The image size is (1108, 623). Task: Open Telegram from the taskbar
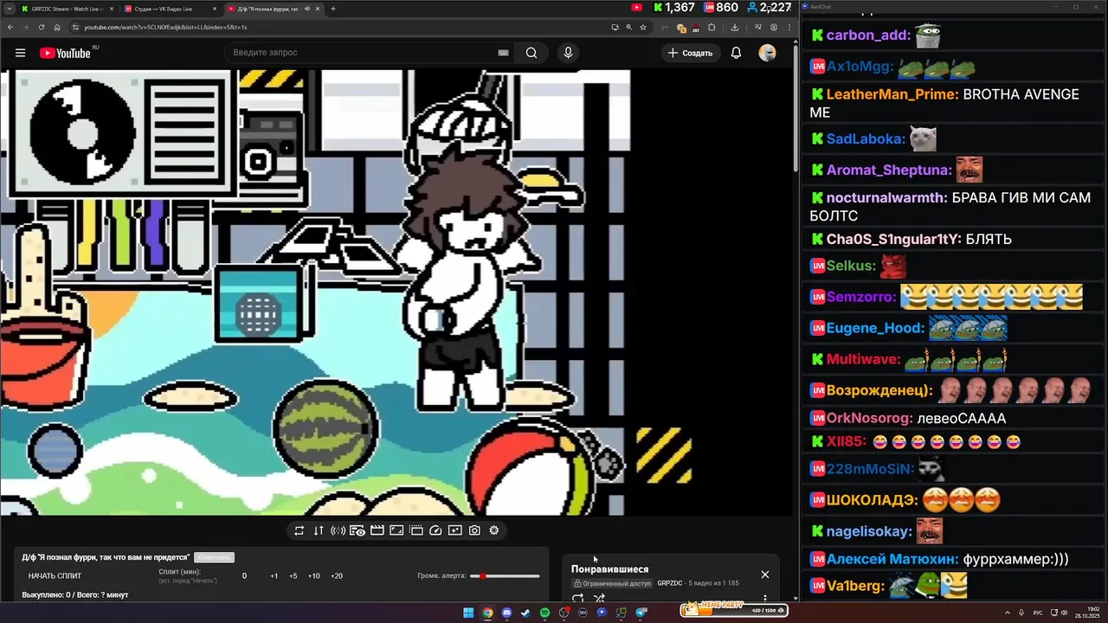pos(641,613)
